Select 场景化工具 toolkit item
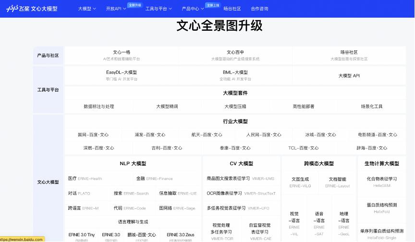Viewport: 415px width, 242px height. click(x=372, y=106)
